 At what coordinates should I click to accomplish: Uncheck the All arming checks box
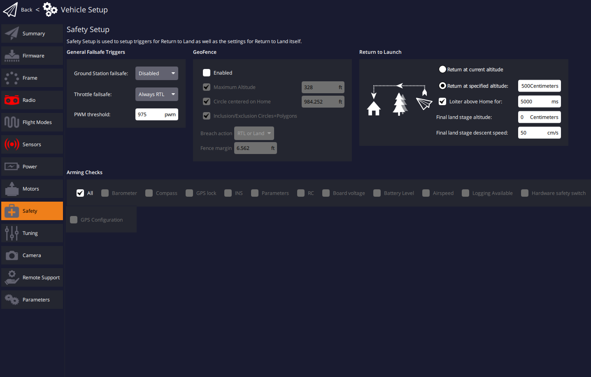80,193
